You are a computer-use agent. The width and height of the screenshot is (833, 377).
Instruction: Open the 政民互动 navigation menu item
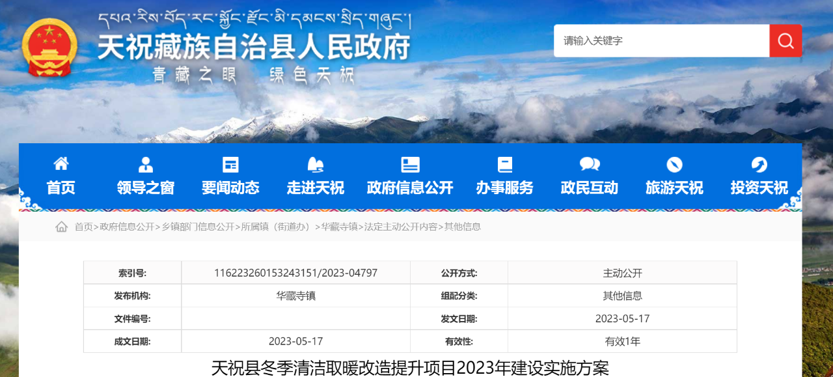coord(590,188)
